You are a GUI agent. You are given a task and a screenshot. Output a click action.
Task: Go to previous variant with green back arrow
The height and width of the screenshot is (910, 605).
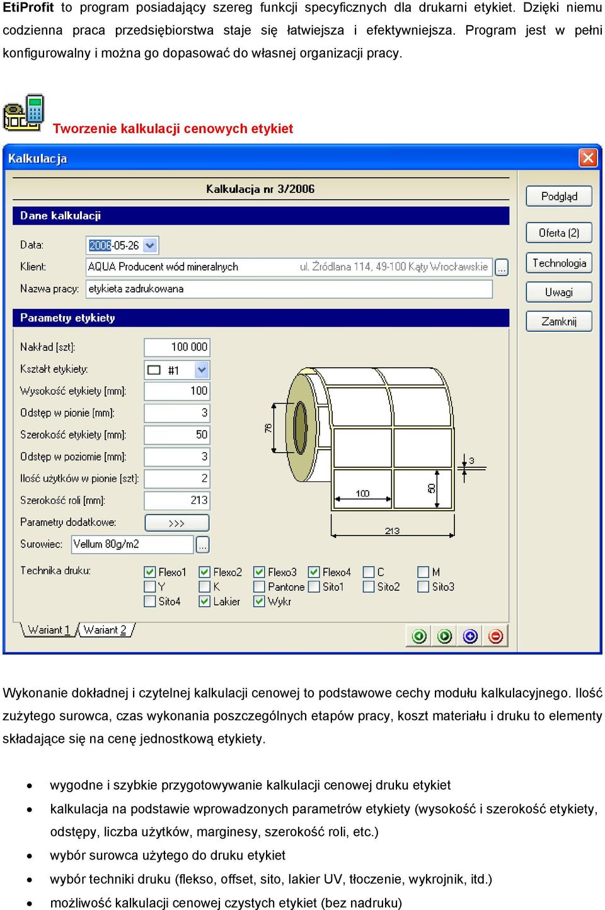coord(419,636)
